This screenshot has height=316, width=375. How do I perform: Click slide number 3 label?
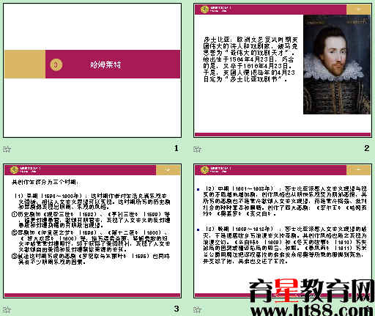(177, 309)
